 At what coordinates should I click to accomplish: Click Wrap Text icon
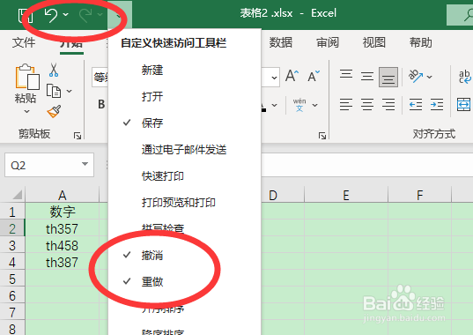tap(465, 77)
